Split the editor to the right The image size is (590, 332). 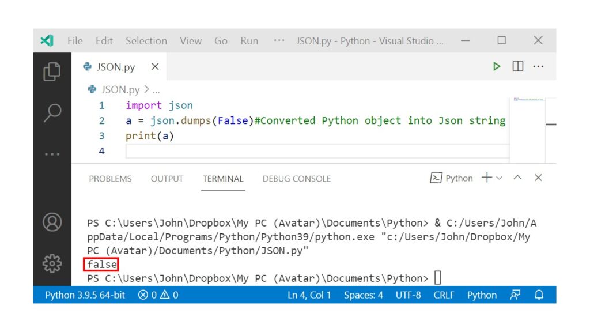coord(518,66)
